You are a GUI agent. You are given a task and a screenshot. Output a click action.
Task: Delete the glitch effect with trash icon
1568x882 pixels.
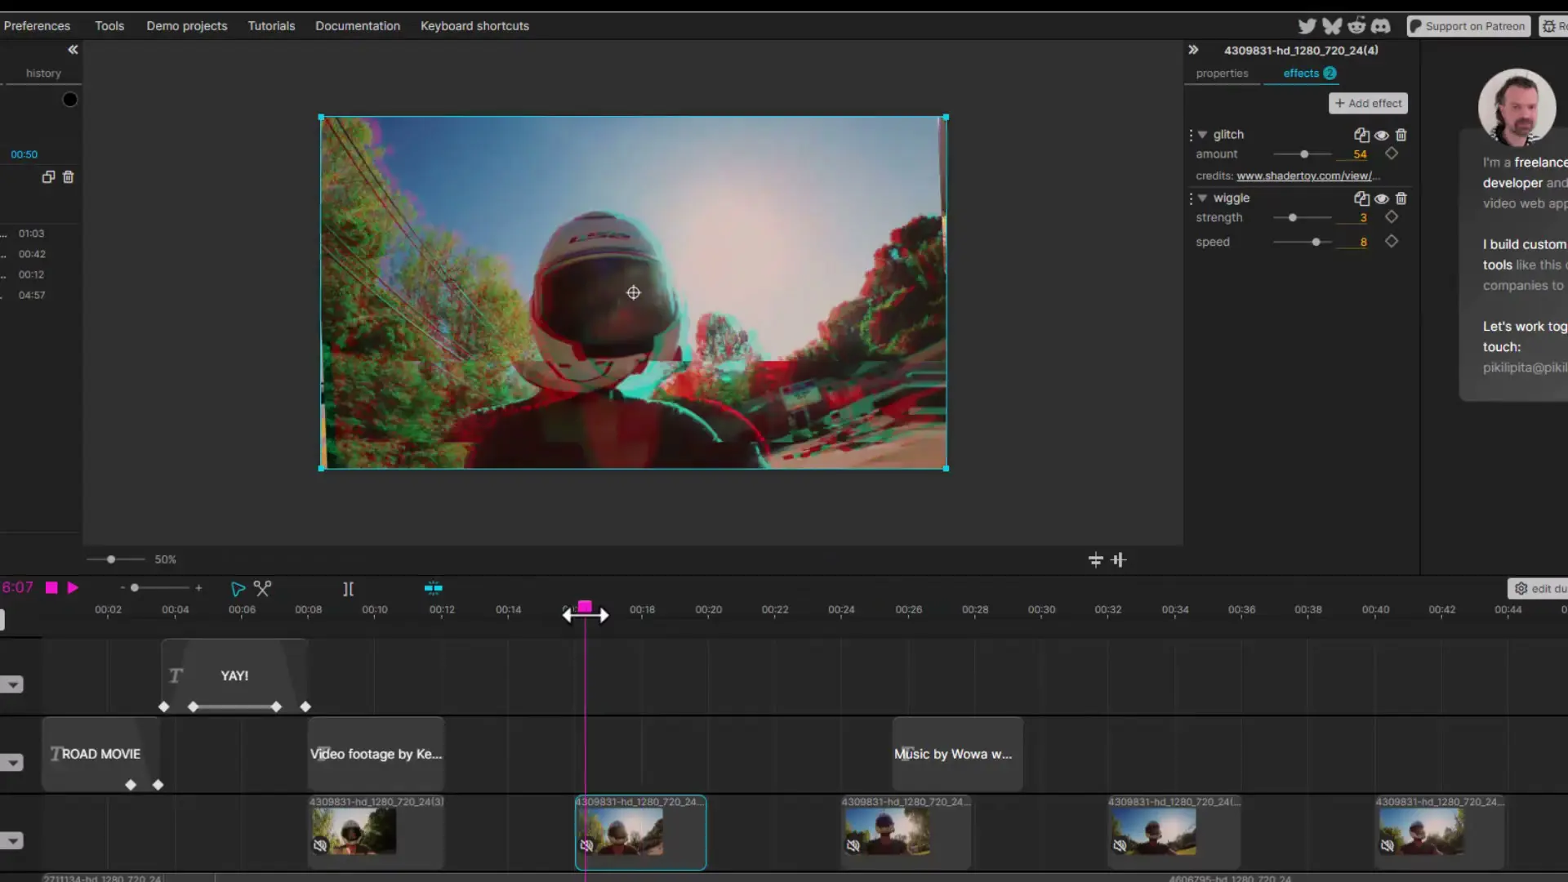pos(1401,135)
